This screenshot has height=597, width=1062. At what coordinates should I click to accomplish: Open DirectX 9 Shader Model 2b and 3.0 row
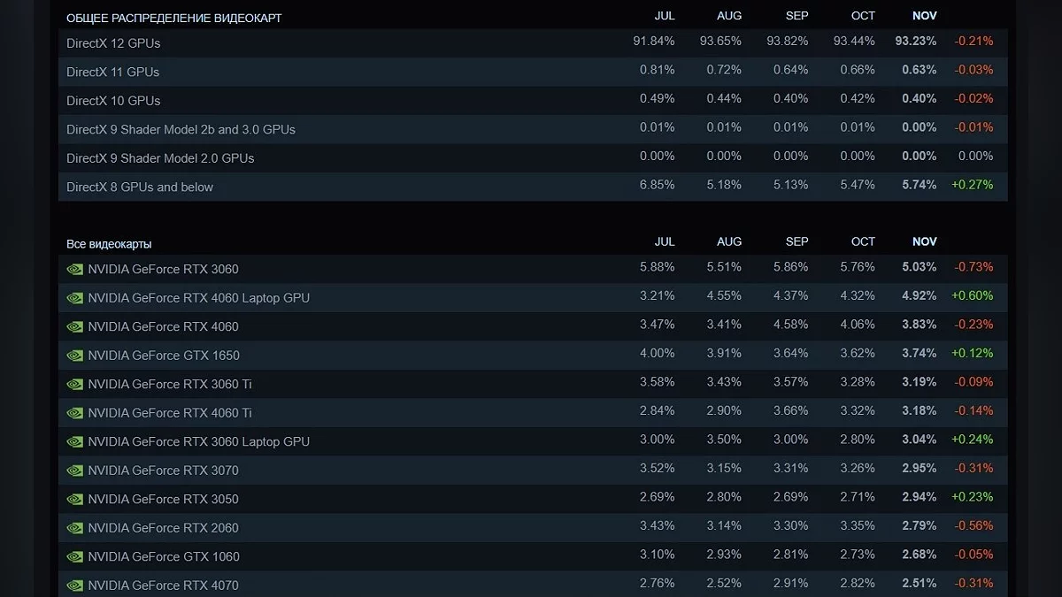[x=181, y=129]
